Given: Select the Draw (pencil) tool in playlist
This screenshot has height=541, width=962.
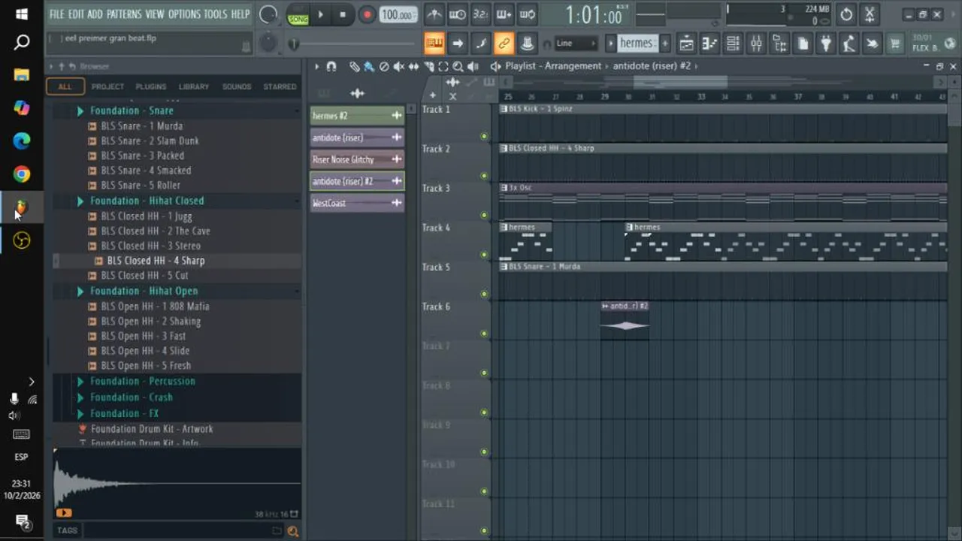Looking at the screenshot, I should click(355, 67).
